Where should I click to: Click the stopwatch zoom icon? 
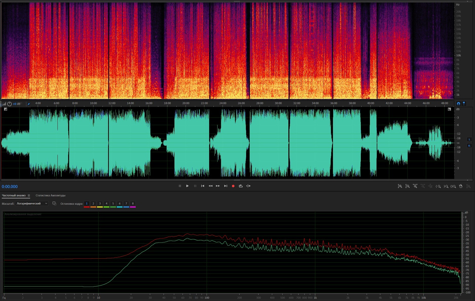461,186
